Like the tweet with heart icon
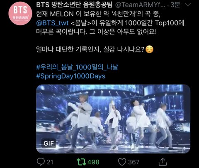Image resolution: width=199 pixels, height=168 pixels. [122, 162]
